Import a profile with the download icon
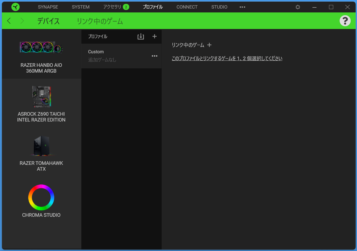 pyautogui.click(x=141, y=36)
